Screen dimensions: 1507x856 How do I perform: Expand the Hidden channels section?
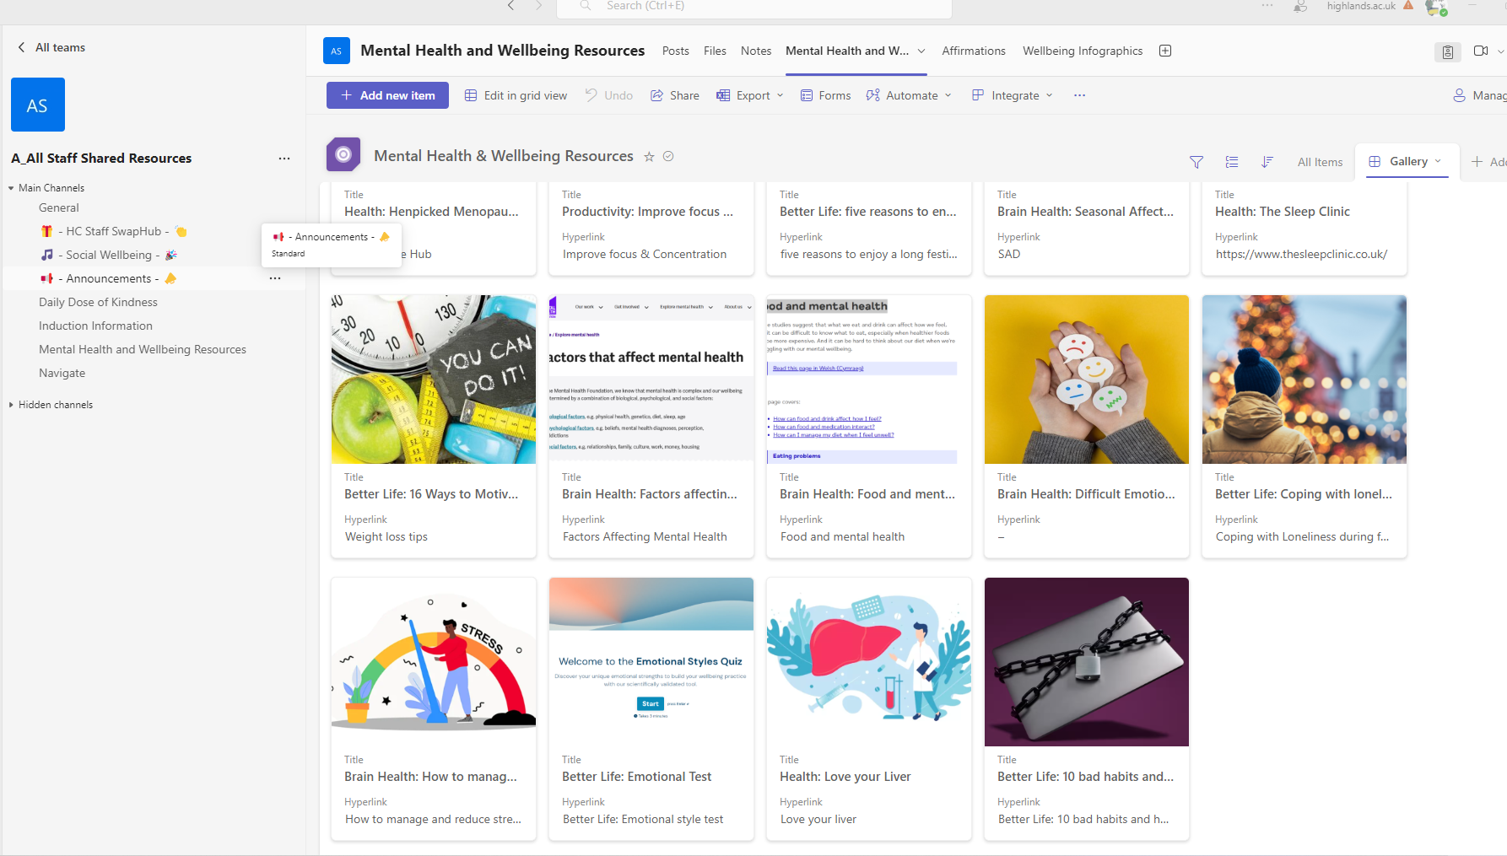12,405
